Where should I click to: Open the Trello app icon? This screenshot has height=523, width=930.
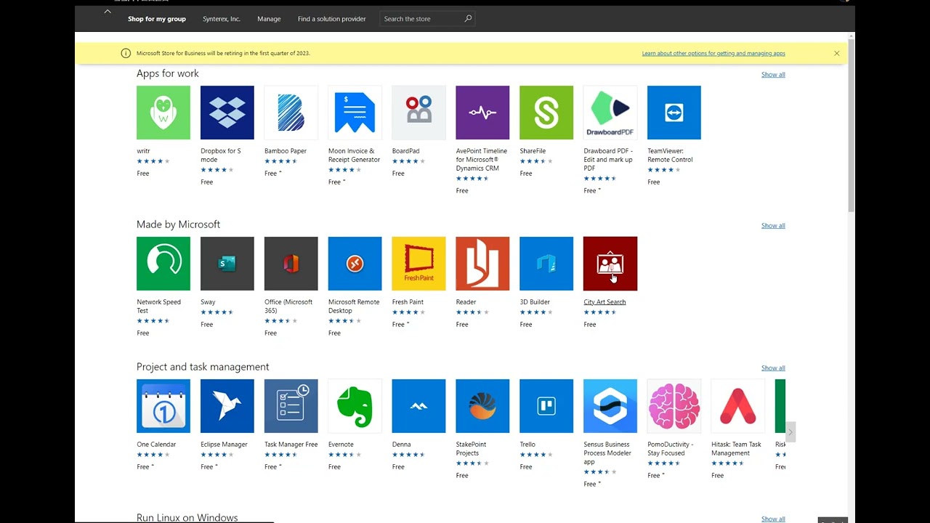pos(546,406)
